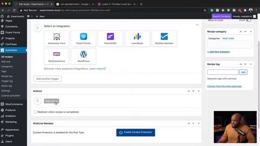Click the shield extension icon
The image size is (260, 146).
(228, 10)
